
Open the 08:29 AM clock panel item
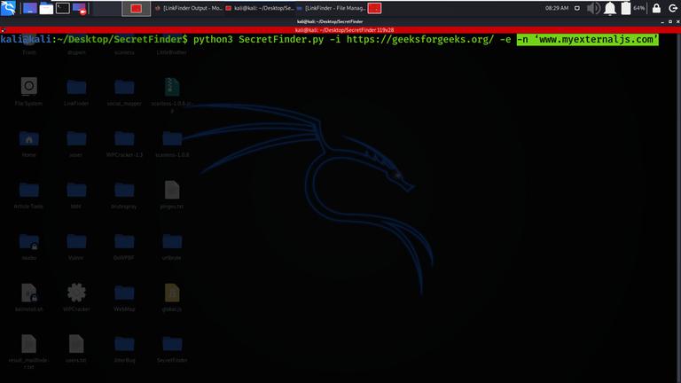pyautogui.click(x=557, y=8)
